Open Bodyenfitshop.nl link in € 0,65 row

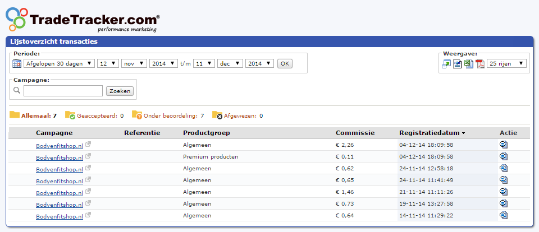pos(60,181)
